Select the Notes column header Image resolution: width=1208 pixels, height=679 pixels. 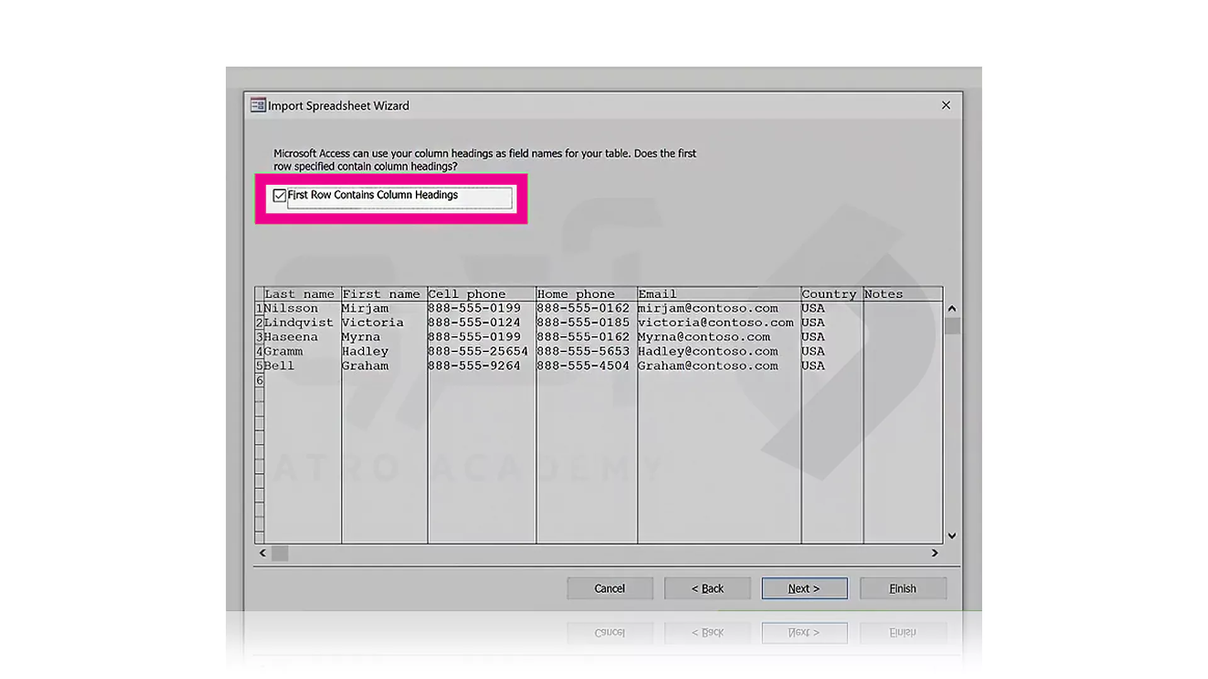[903, 294]
